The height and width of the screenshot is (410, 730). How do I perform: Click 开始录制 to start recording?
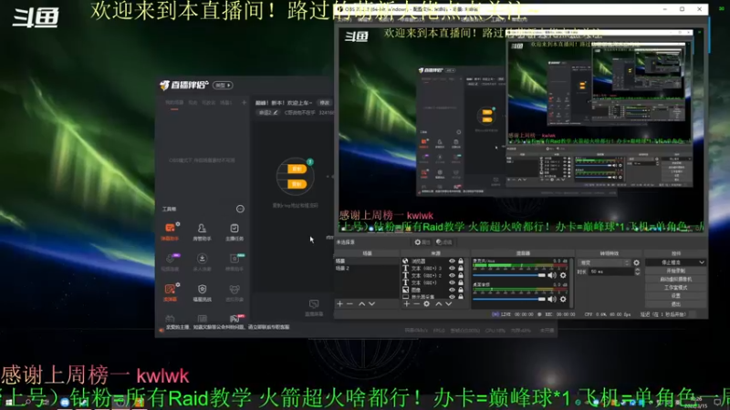(x=676, y=271)
